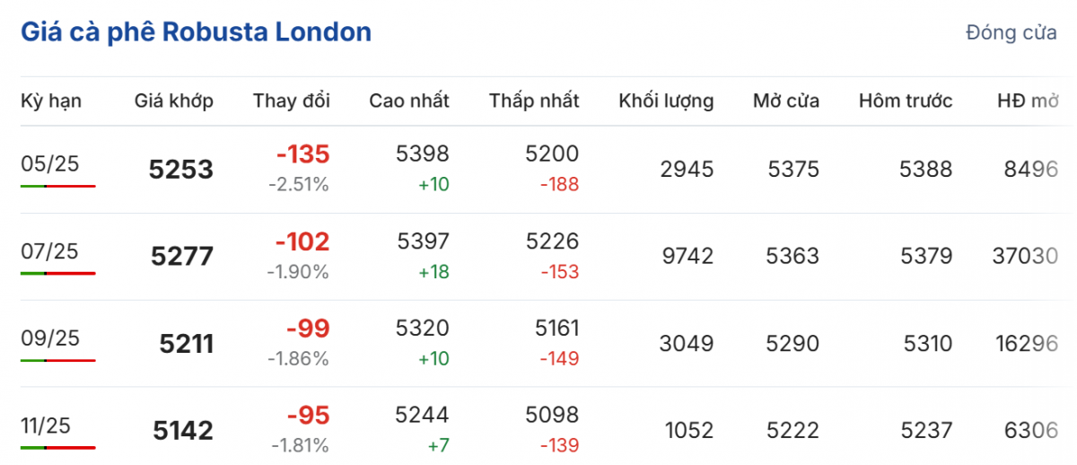This screenshot has height=465, width=1077.
Task: Click the Cao nhất column header
Action: [409, 101]
